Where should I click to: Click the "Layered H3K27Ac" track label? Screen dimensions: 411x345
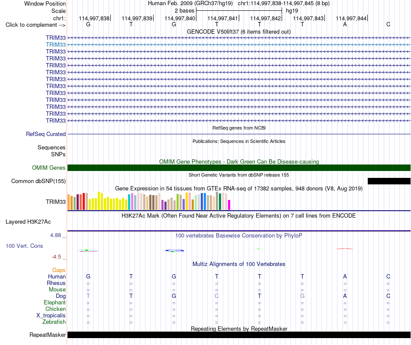[x=28, y=222]
